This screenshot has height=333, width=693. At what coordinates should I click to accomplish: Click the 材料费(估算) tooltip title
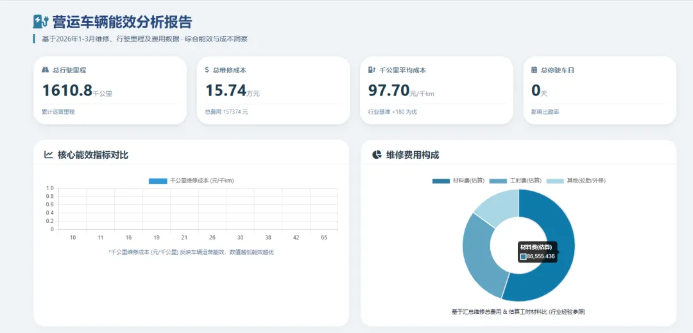point(536,247)
